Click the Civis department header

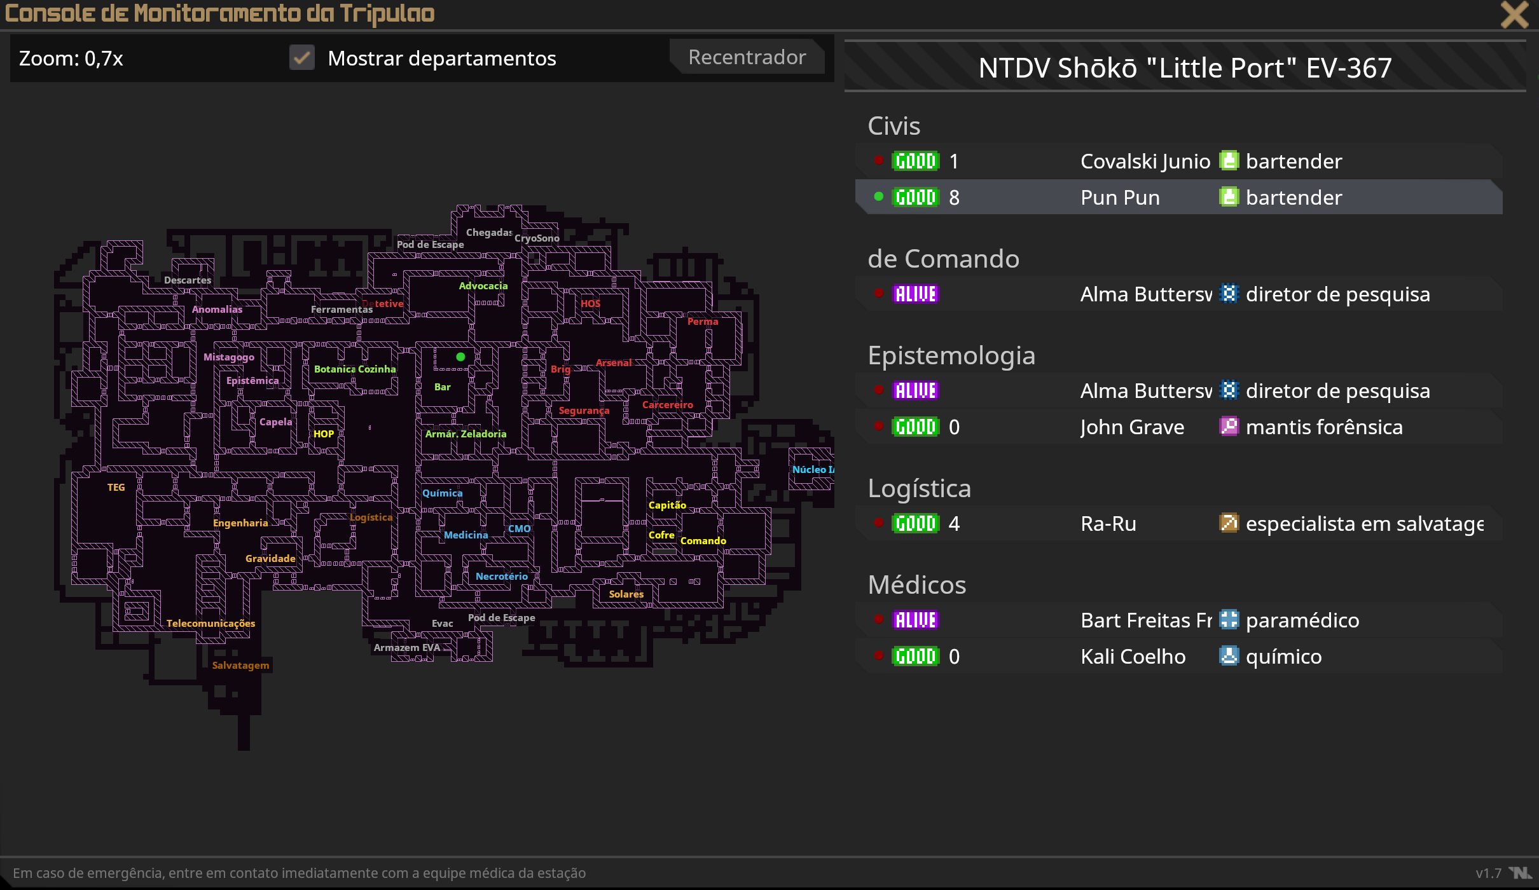click(894, 126)
